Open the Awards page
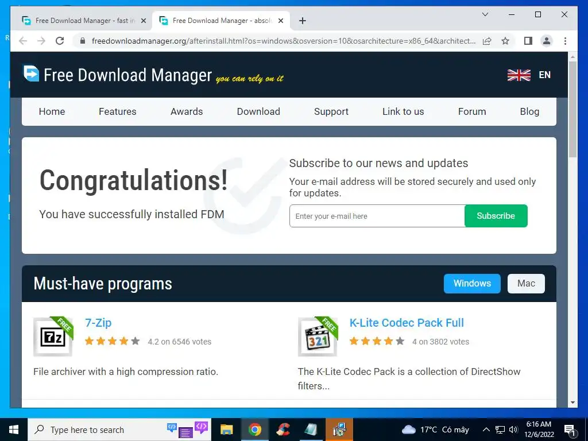 (187, 111)
